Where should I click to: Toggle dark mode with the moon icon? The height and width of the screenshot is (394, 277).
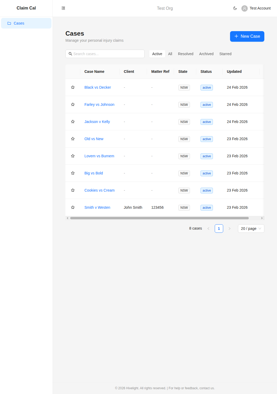click(235, 8)
